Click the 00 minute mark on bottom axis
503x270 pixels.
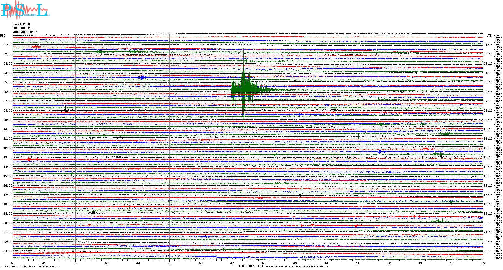coord(13,263)
